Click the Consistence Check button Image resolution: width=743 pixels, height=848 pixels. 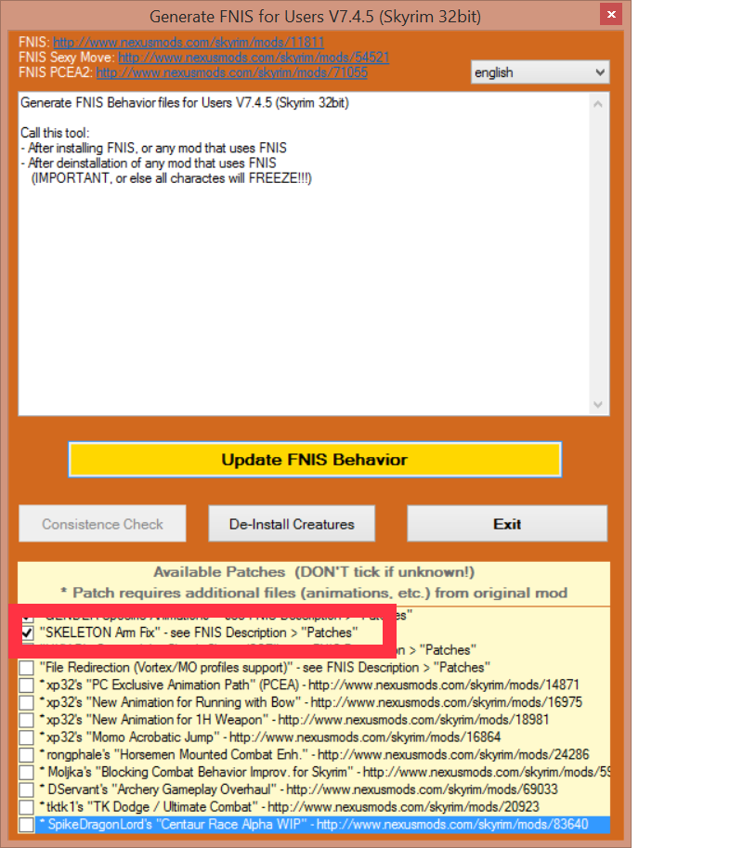(102, 524)
